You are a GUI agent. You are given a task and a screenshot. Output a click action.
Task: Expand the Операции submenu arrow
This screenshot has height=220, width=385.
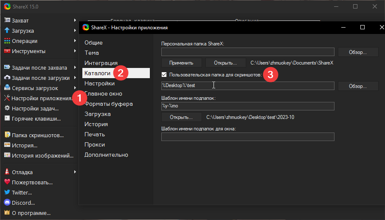click(x=75, y=41)
